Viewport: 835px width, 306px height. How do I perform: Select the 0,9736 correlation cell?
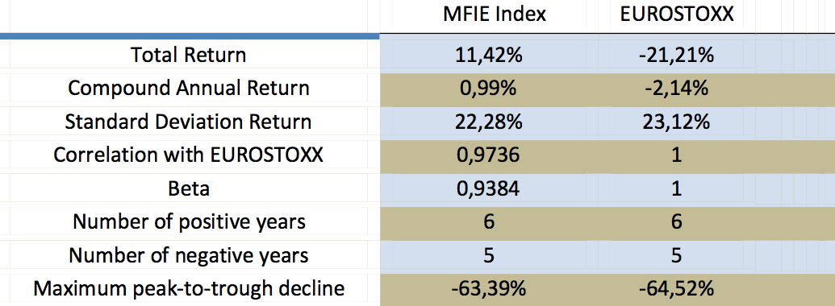coord(489,155)
